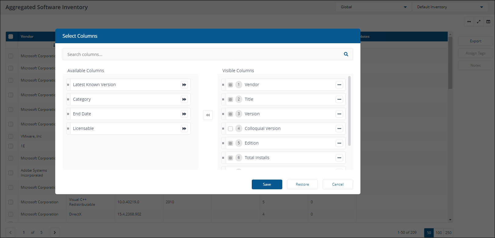This screenshot has height=238, width=495.
Task: Open the Version column options menu
Action: click(339, 114)
